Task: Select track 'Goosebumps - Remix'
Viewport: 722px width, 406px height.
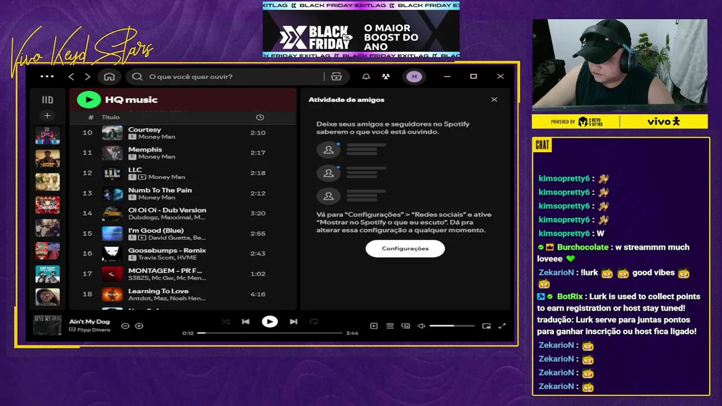Action: click(167, 250)
